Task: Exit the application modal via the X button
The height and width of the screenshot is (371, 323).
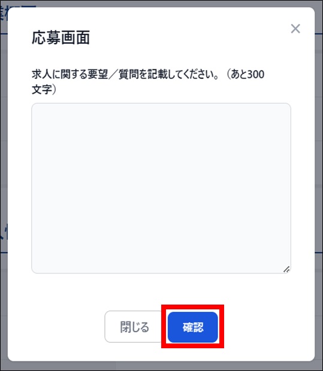Action: [x=295, y=29]
